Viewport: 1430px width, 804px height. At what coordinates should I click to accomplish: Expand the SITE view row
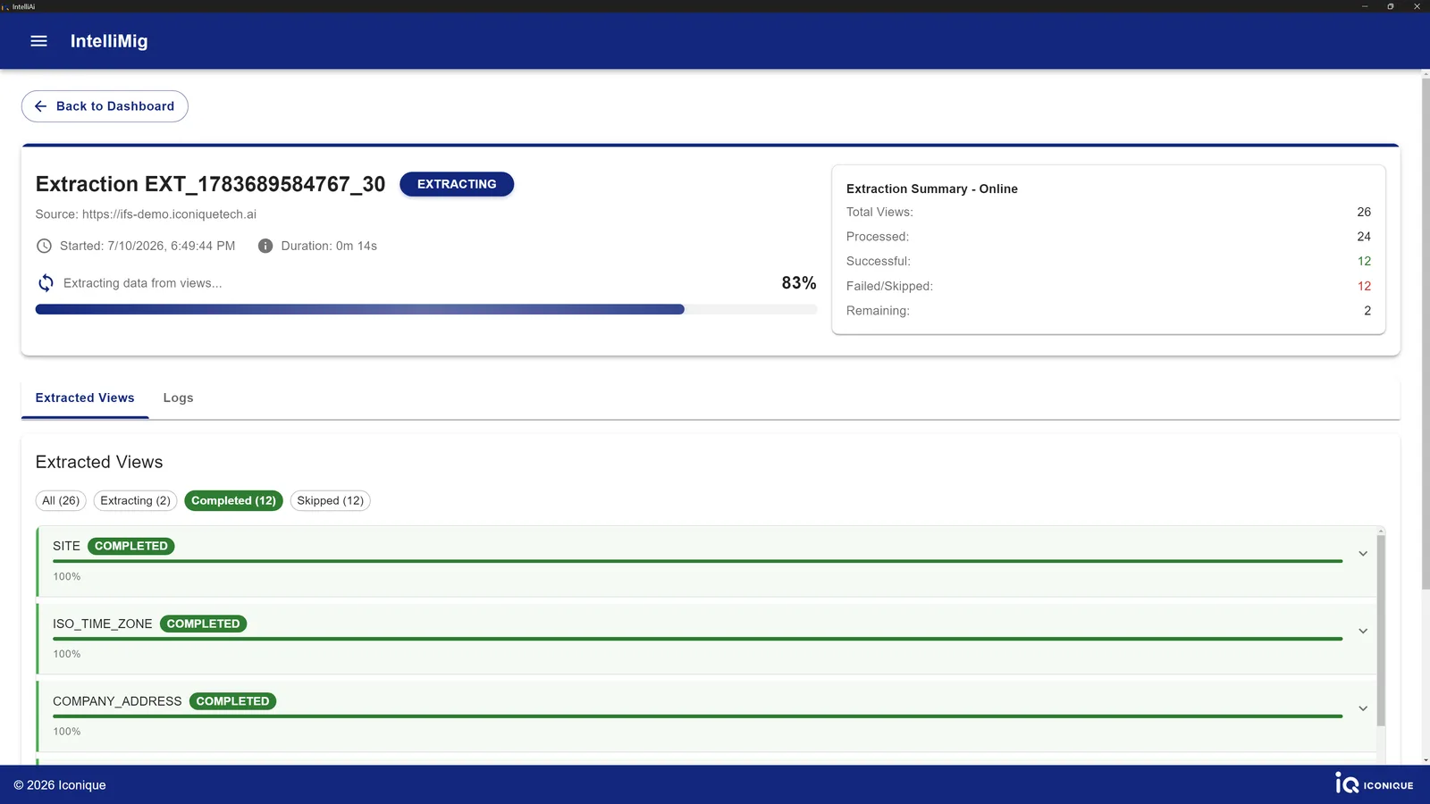(x=1363, y=554)
